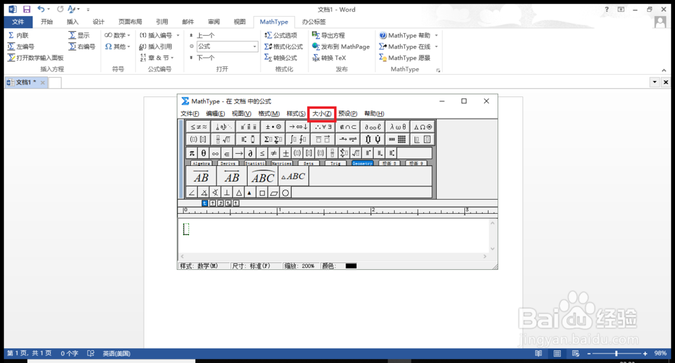This screenshot has width=675, height=363.
Task: Collapse the ribbon with the chevron
Action: (x=664, y=71)
